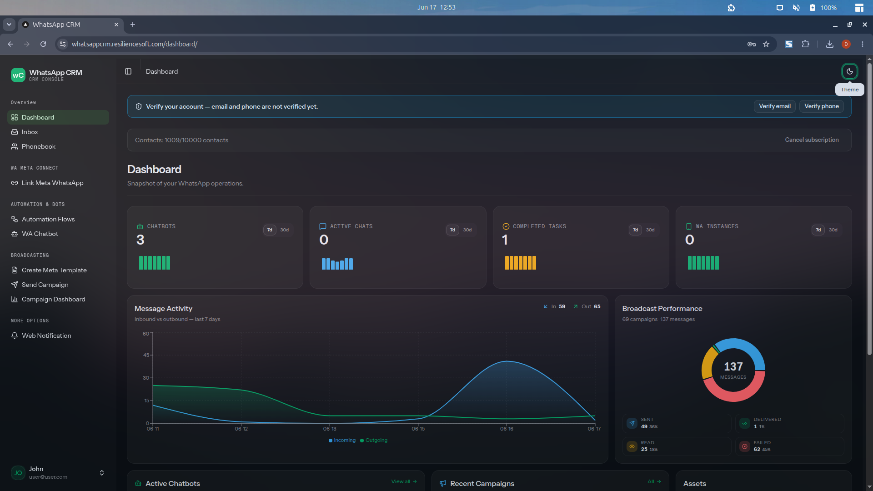The width and height of the screenshot is (873, 491).
Task: Click the 137 messages donut chart
Action: [733, 370]
